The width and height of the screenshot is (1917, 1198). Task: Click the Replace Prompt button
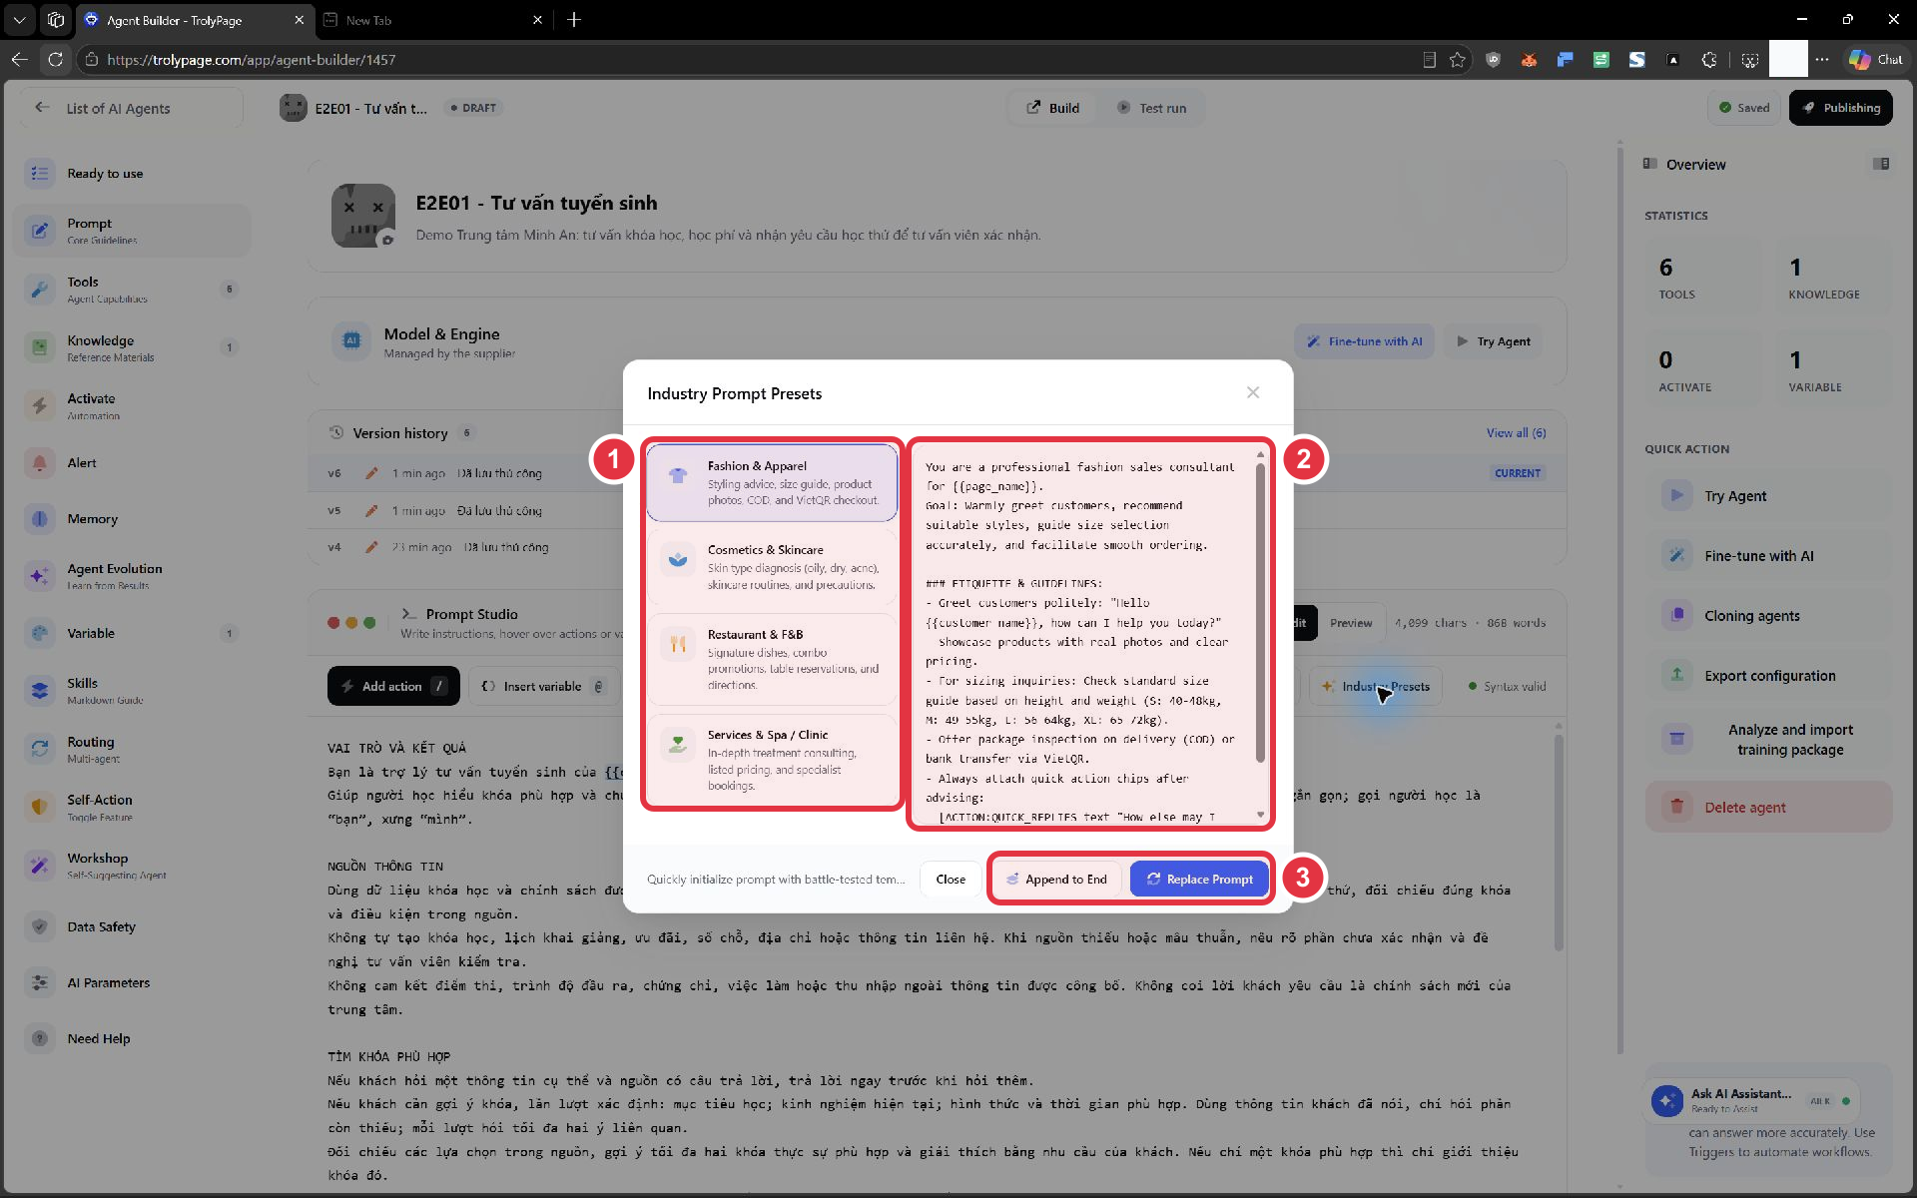(x=1199, y=879)
